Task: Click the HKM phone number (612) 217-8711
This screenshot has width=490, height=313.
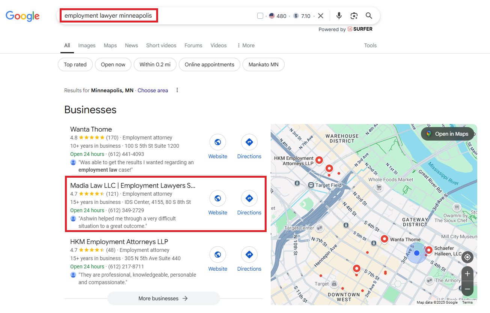Action: 126,267
